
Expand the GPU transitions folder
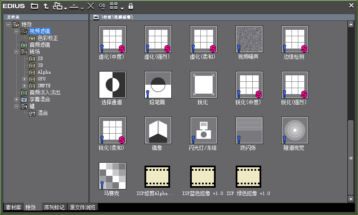[x=24, y=79]
